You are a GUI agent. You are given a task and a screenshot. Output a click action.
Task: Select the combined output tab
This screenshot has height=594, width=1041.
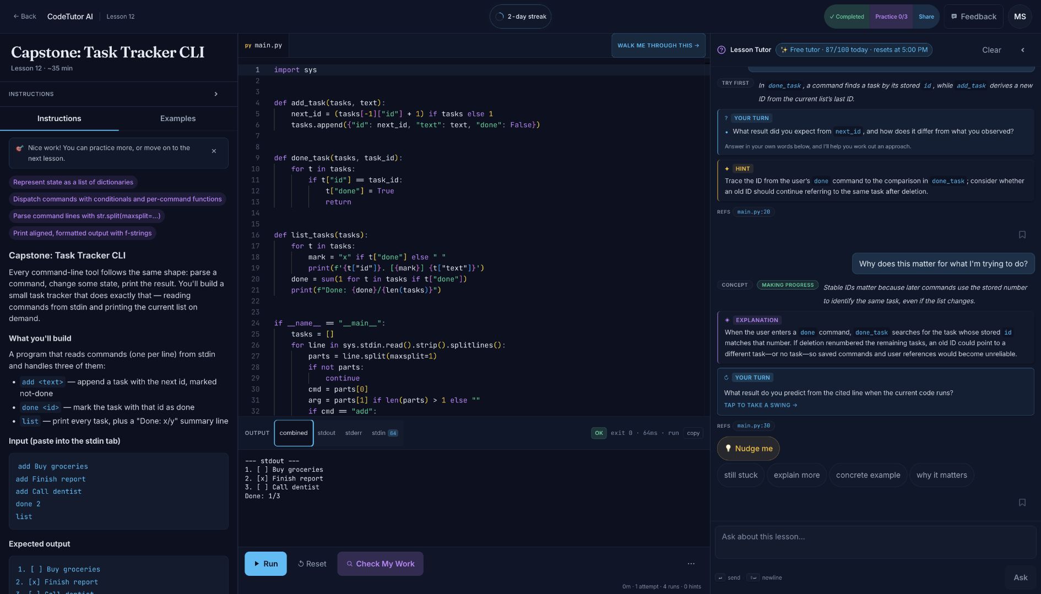[x=294, y=433]
